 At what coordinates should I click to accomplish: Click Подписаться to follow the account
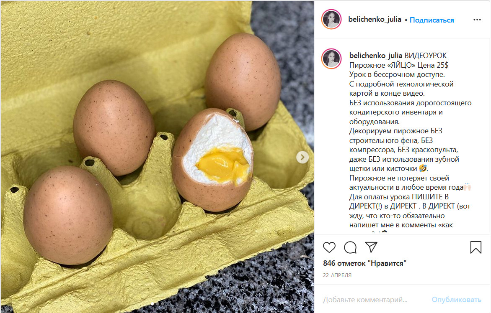point(432,20)
